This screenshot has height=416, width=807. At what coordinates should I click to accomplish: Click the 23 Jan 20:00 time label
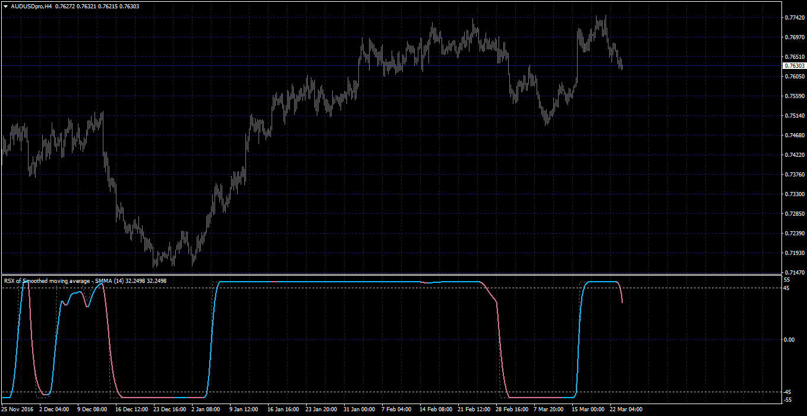coord(321,409)
